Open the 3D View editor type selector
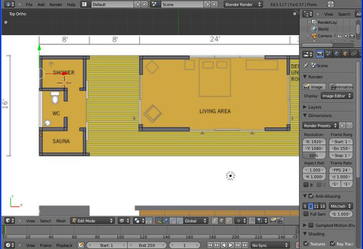 point(10,221)
